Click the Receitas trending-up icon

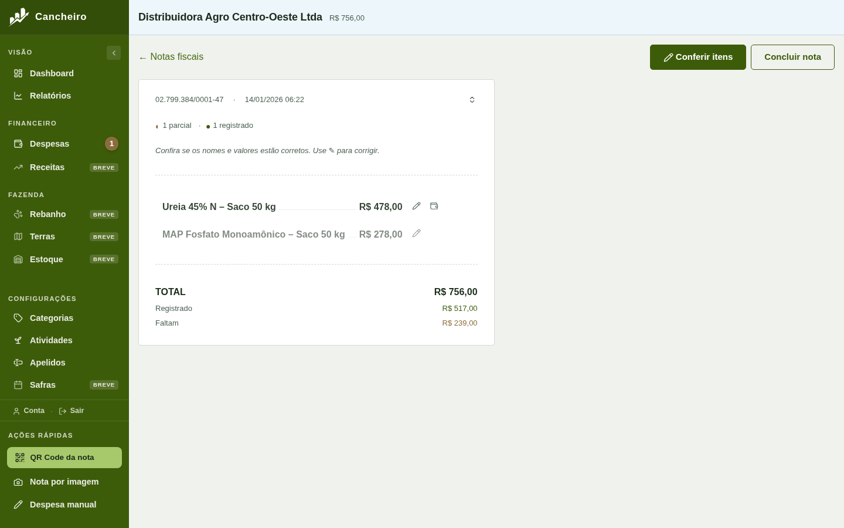click(x=18, y=167)
